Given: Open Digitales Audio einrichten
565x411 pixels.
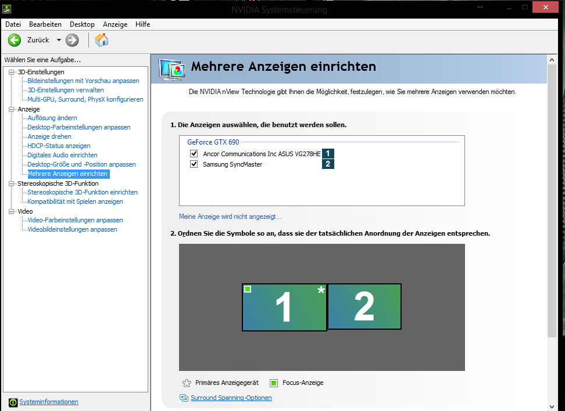Looking at the screenshot, I should (62, 155).
